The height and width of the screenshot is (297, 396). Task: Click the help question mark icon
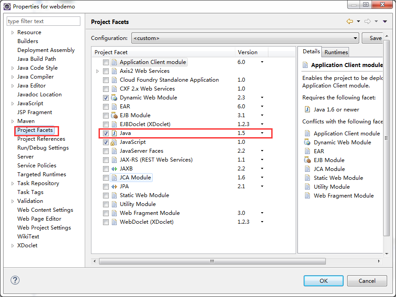[15, 280]
